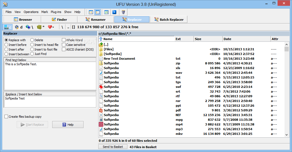Switch to the Browser tab
The width and height of the screenshot is (292, 152).
tap(23, 19)
